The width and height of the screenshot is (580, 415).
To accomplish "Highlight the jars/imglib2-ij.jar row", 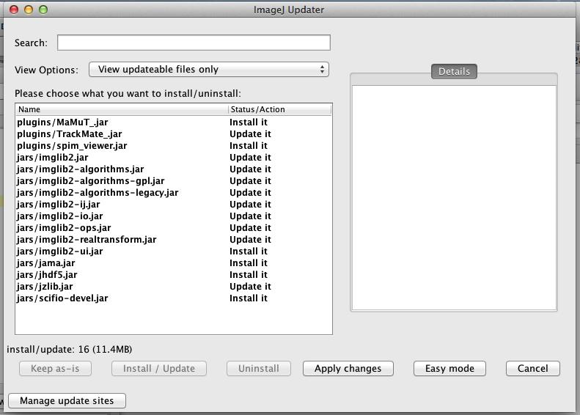I will tap(174, 204).
